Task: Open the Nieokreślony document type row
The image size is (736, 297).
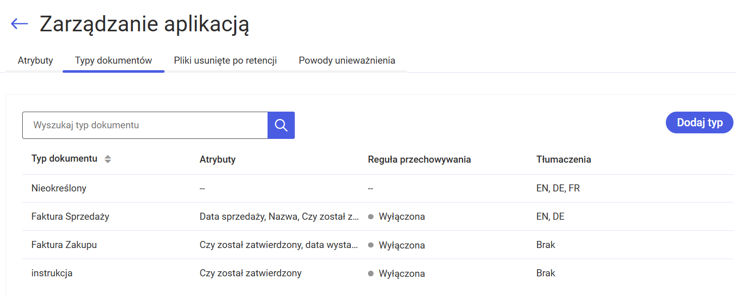Action: pos(378,188)
